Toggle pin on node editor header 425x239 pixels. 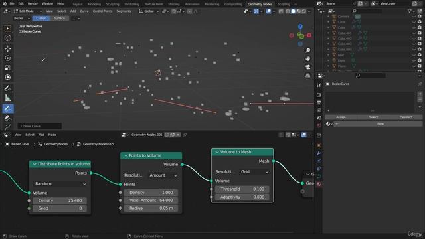click(185, 135)
